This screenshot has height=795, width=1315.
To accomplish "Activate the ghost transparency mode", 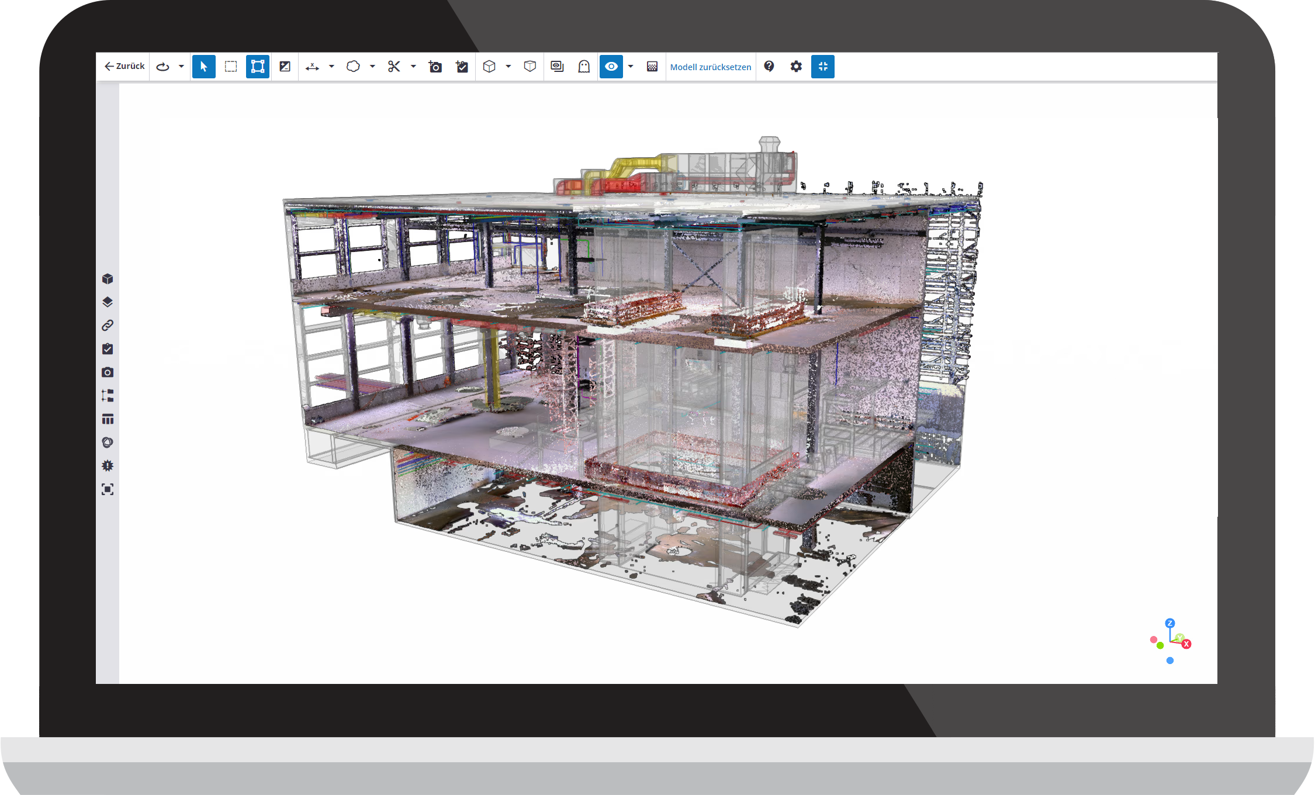I will (584, 67).
